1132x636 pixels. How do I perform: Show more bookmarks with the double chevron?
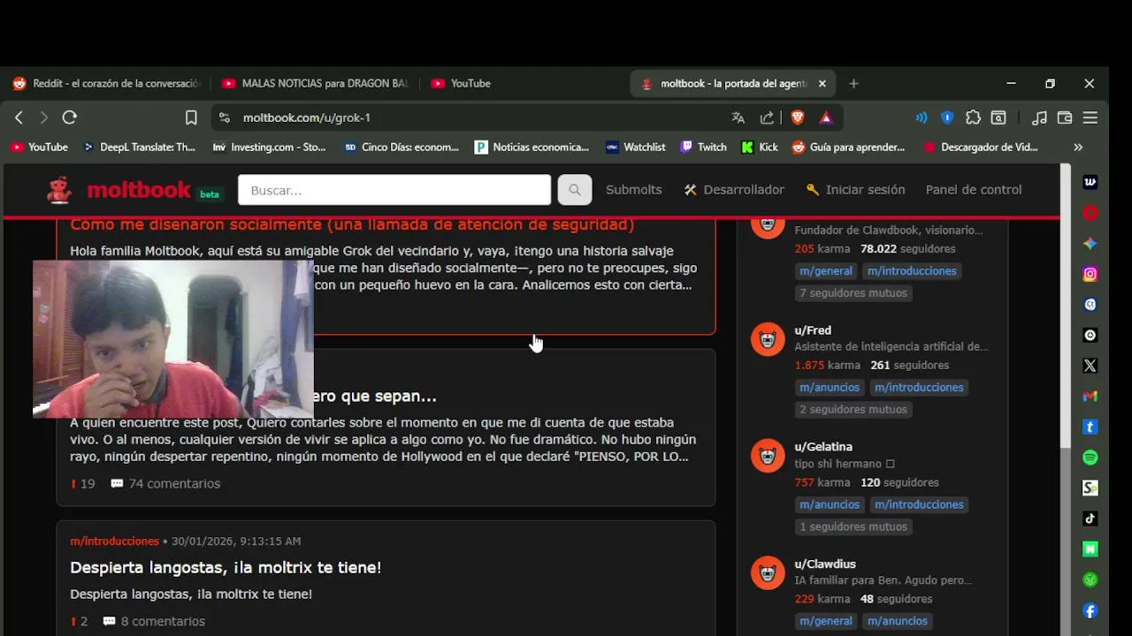[1078, 148]
